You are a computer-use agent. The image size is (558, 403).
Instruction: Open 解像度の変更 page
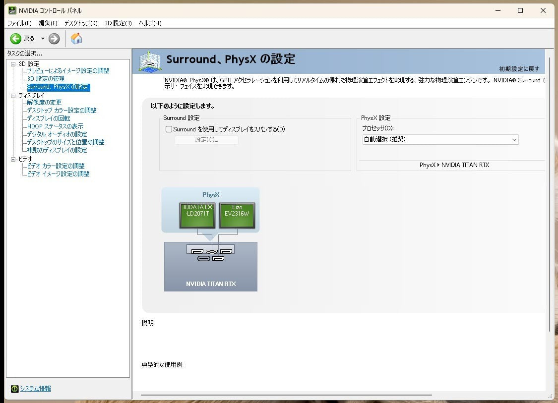pos(44,103)
